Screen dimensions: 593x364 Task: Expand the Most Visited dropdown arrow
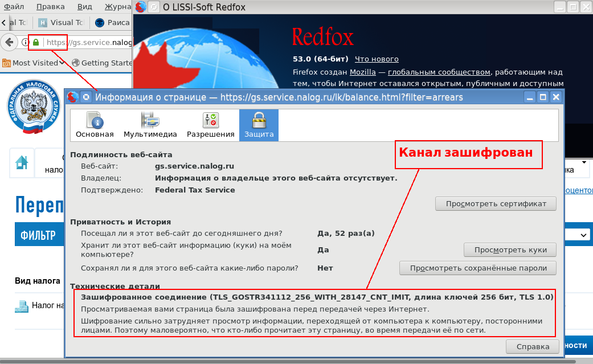(62, 63)
